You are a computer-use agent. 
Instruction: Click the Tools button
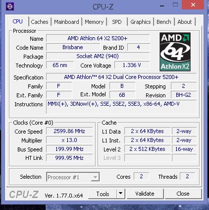[103, 194]
